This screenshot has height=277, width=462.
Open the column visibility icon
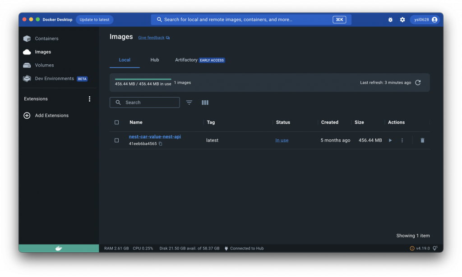click(x=205, y=103)
